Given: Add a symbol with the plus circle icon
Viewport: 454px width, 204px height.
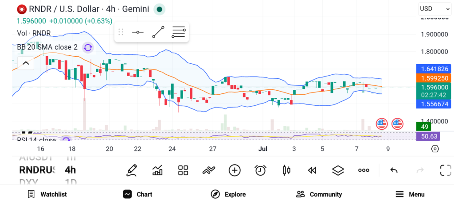Looking at the screenshot, I should [235, 170].
